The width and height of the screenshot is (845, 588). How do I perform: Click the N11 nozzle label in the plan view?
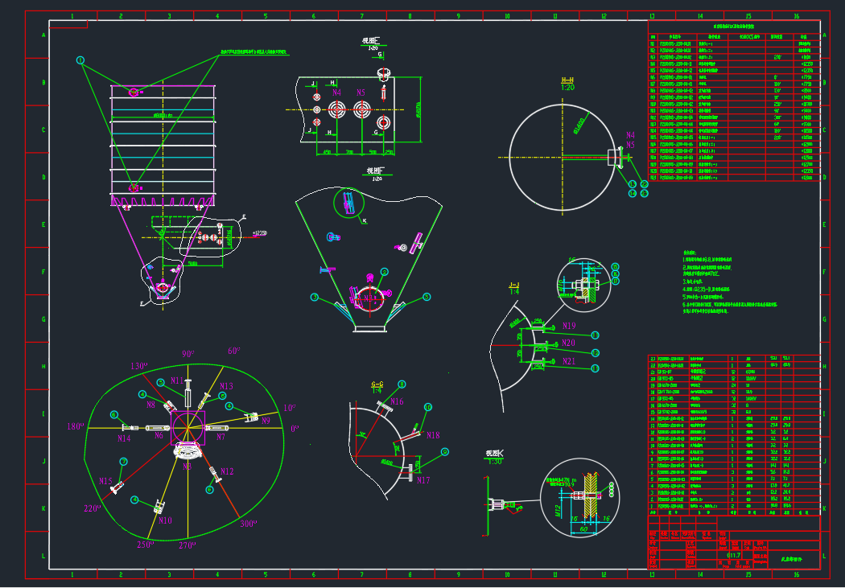coord(177,380)
